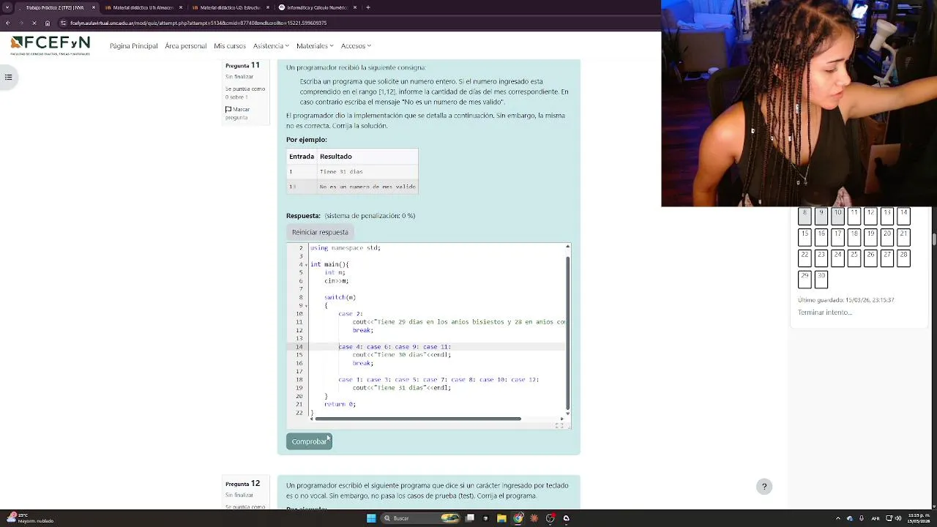937x527 pixels.
Task: Click the browser home icon
Action: [x=48, y=23]
